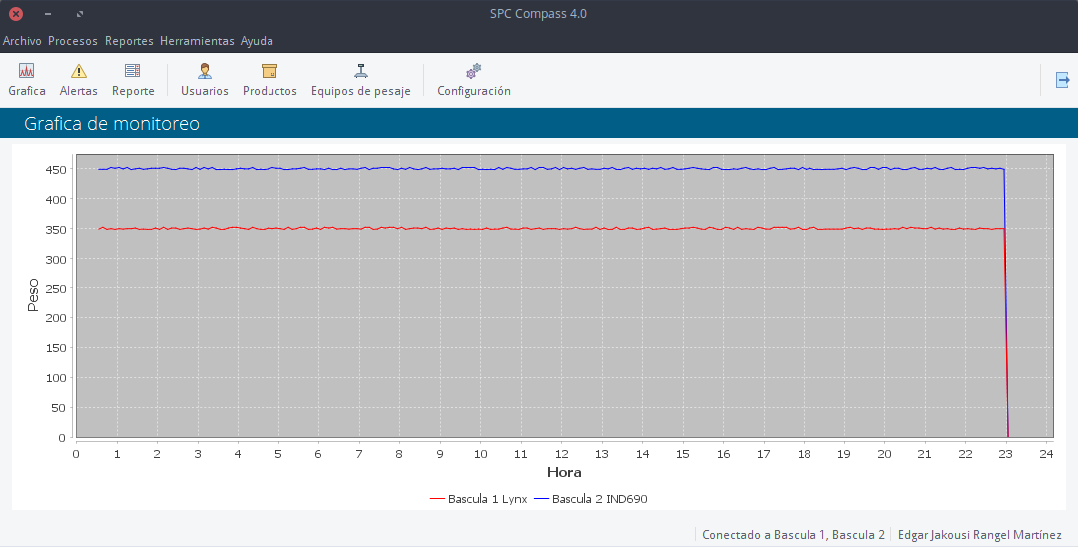Click the logout arrow icon in the toolbar
The width and height of the screenshot is (1078, 547).
point(1062,80)
